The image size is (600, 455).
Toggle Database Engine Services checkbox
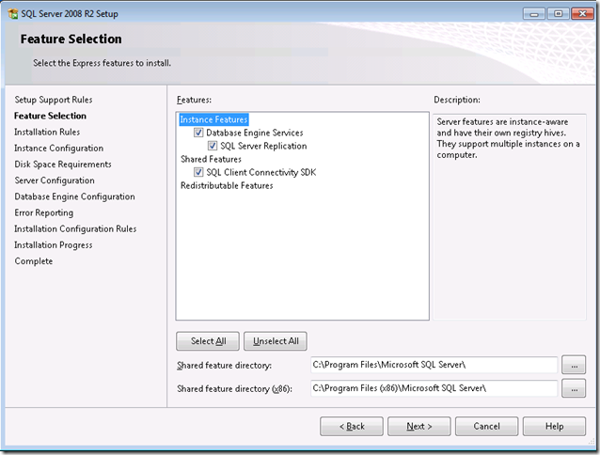[198, 133]
